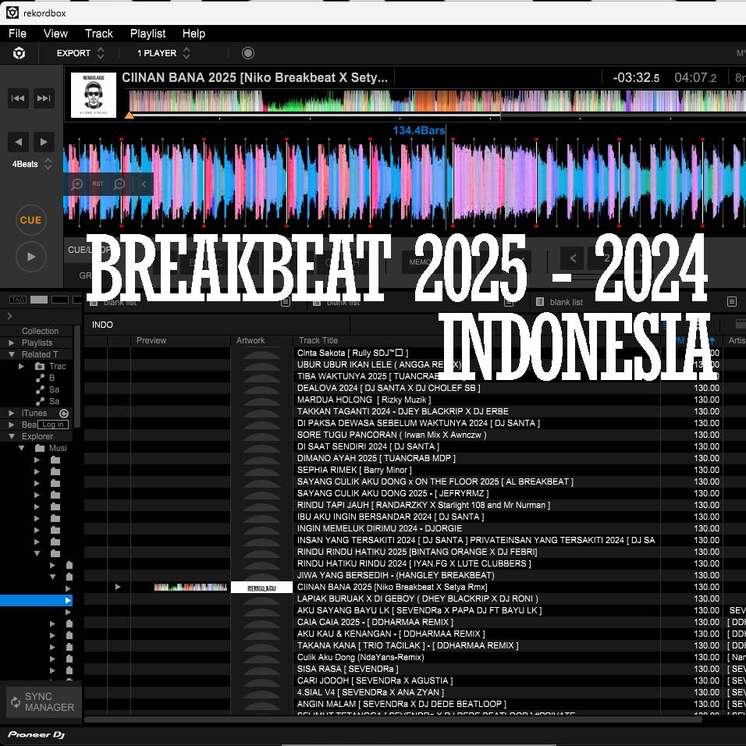Change the 4Beats jump size stepper

click(x=48, y=164)
